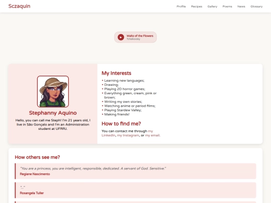271x203 pixels.
Task: Open the my Instagram link
Action: (128, 135)
